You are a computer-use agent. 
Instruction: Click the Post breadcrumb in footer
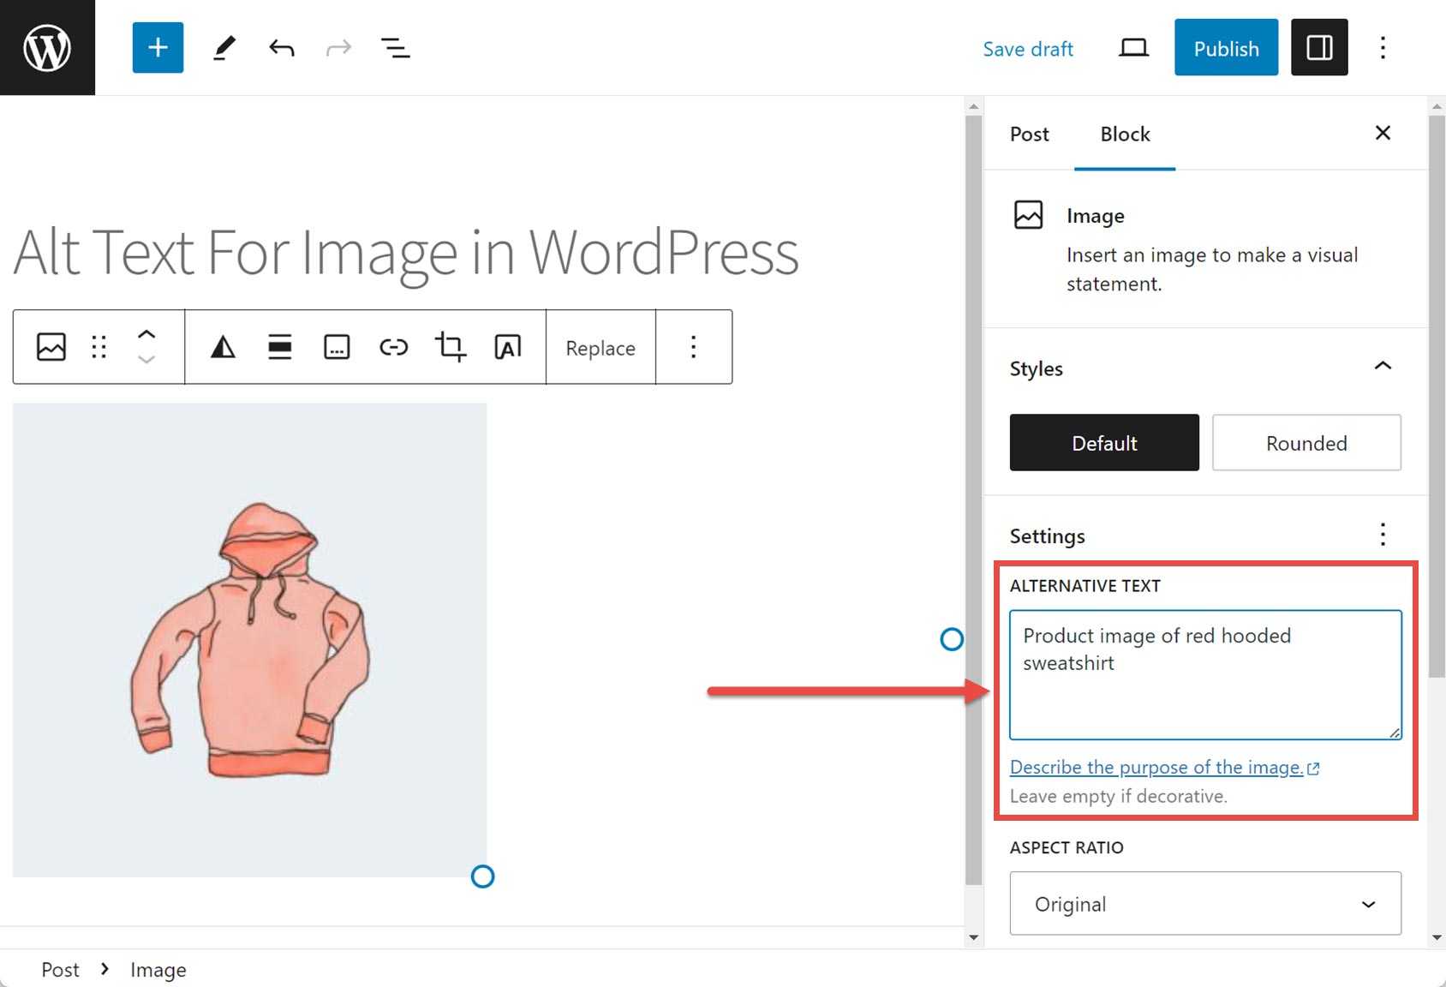60,970
